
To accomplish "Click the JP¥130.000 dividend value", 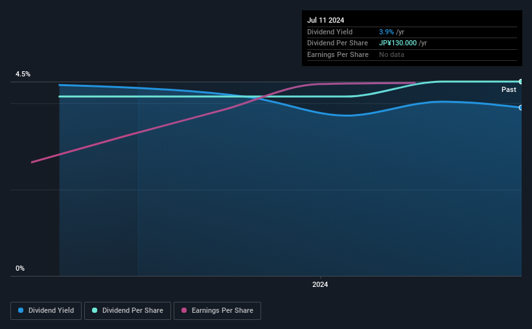I will (398, 43).
